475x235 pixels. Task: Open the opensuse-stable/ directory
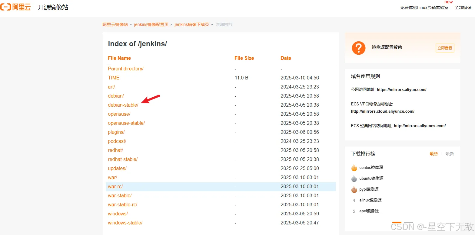[126, 123]
